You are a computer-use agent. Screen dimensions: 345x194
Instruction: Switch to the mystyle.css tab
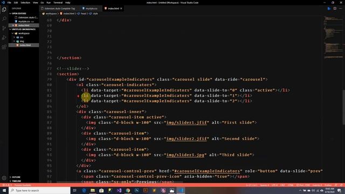coord(91,9)
